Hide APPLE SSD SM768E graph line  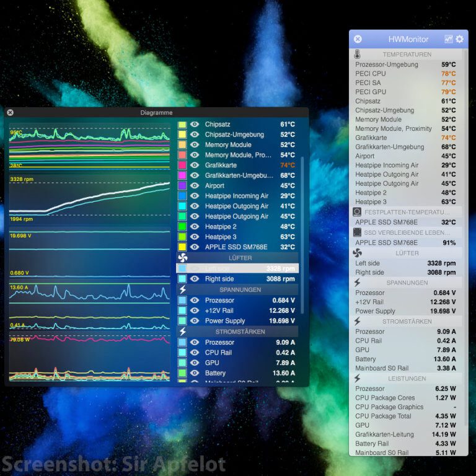[195, 247]
